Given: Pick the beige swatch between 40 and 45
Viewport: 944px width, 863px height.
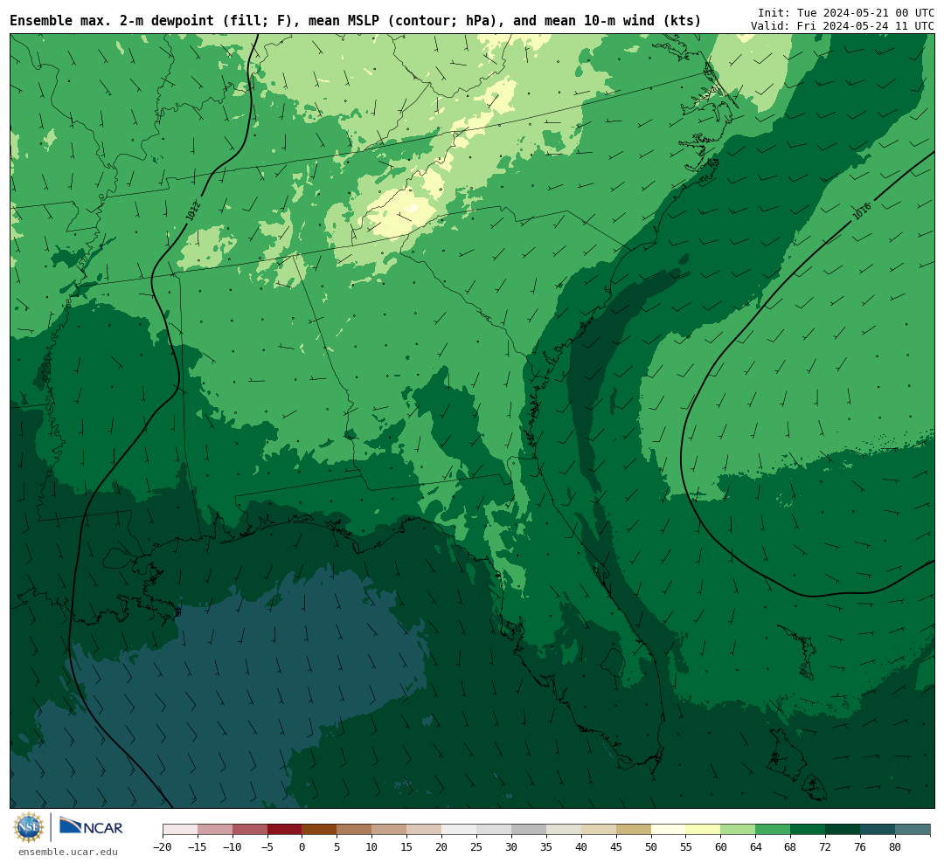Looking at the screenshot, I should pyautogui.click(x=599, y=830).
